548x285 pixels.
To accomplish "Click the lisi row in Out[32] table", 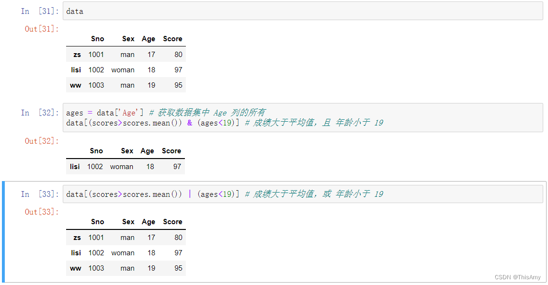I will pyautogui.click(x=125, y=167).
